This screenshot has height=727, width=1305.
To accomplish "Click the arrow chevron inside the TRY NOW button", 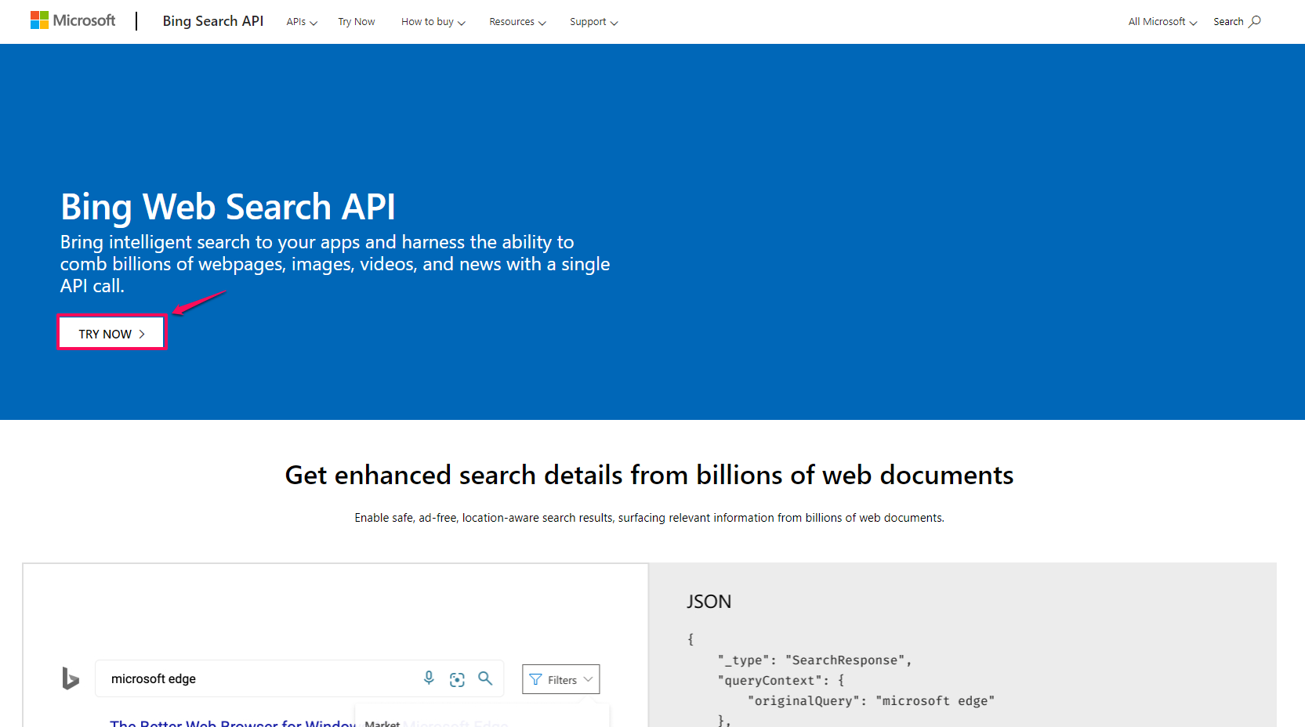I will pos(142,332).
